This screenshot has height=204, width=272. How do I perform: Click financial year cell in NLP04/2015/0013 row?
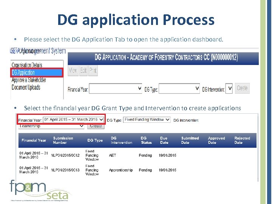click(34, 170)
